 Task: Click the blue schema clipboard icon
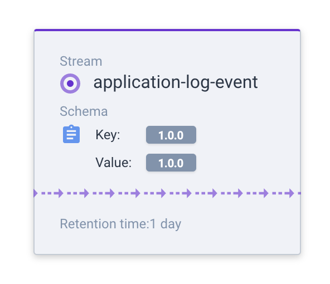click(71, 134)
